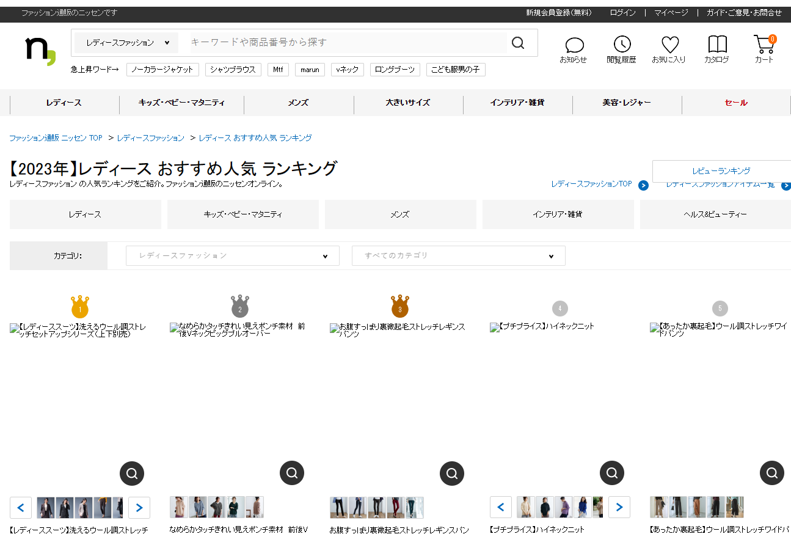Show previous color thumbnails for ハイネックニット
This screenshot has width=791, height=534.
tap(501, 507)
